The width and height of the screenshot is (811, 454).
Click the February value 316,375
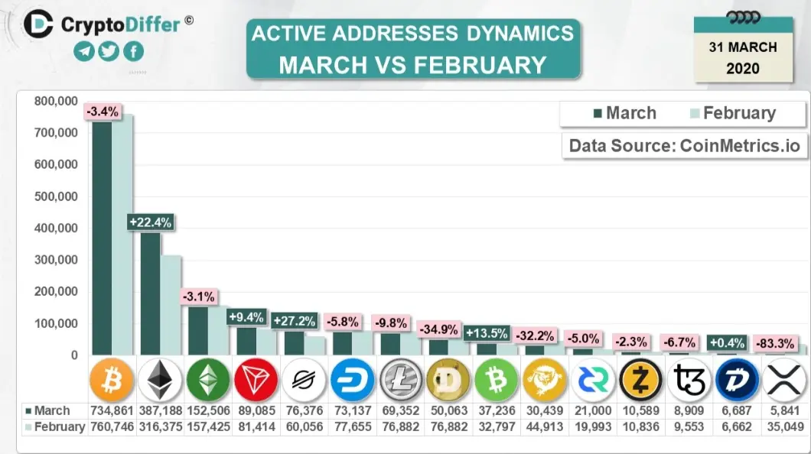click(161, 427)
